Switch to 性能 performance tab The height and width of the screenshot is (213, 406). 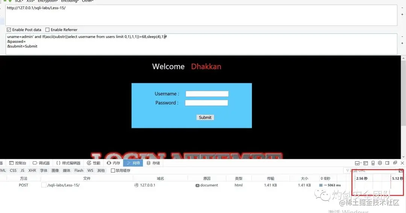94,163
